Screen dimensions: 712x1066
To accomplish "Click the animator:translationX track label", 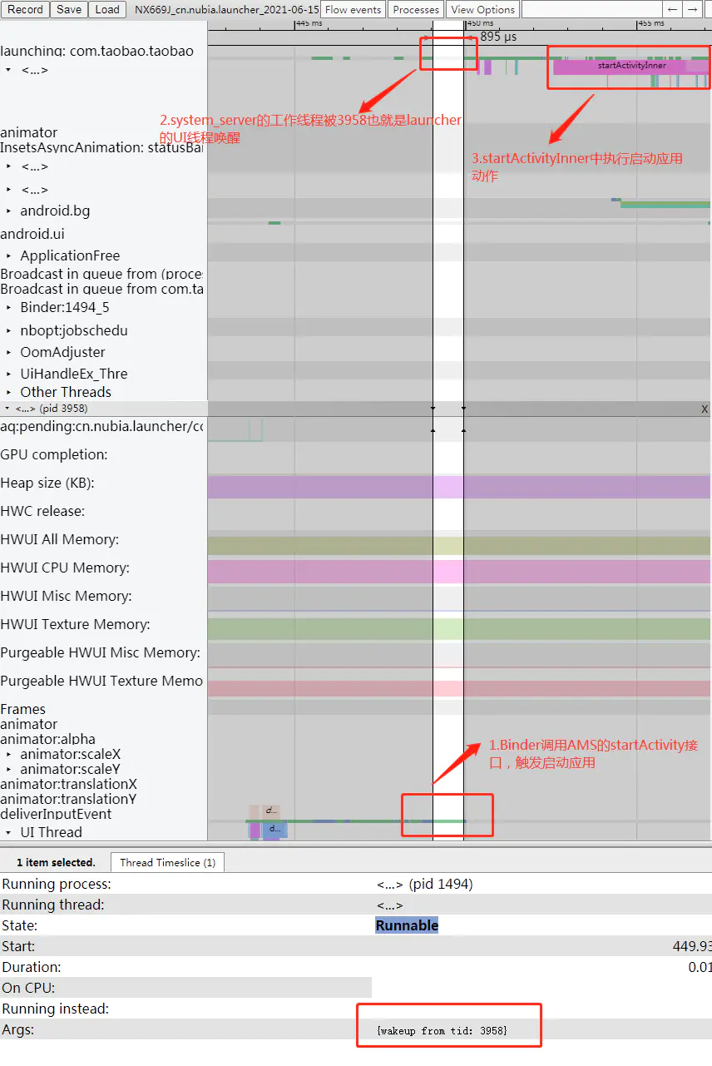I will 68,784.
